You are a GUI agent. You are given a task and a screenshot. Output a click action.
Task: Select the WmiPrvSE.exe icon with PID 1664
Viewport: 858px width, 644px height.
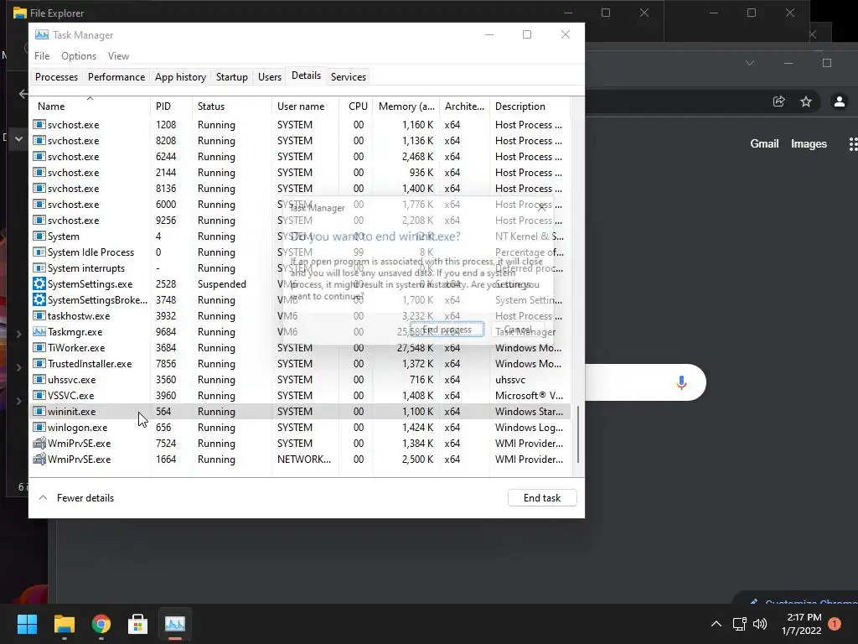(39, 459)
